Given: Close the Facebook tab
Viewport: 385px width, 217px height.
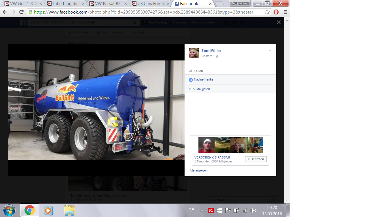Looking at the screenshot, I should [x=210, y=4].
